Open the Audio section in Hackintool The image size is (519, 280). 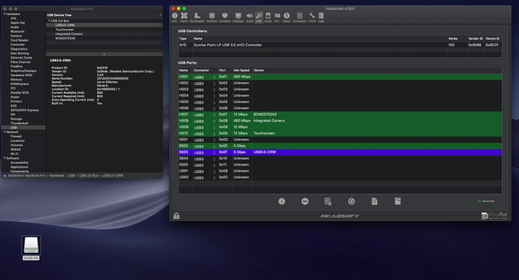(250, 18)
